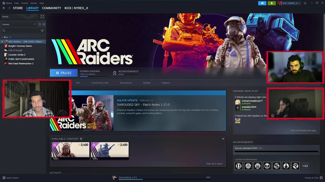The image size is (325, 182).
Task: View sixth locked achievement icon
Action: [x=286, y=166]
